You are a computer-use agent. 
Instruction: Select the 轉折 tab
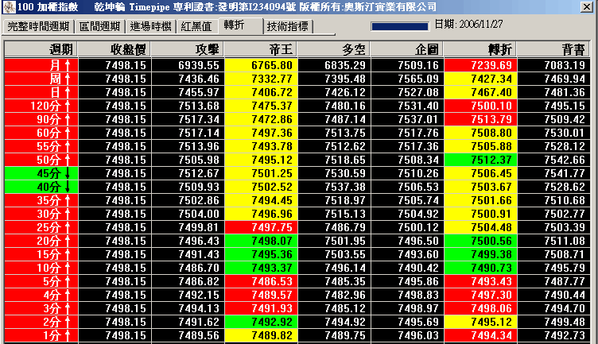pos(239,25)
